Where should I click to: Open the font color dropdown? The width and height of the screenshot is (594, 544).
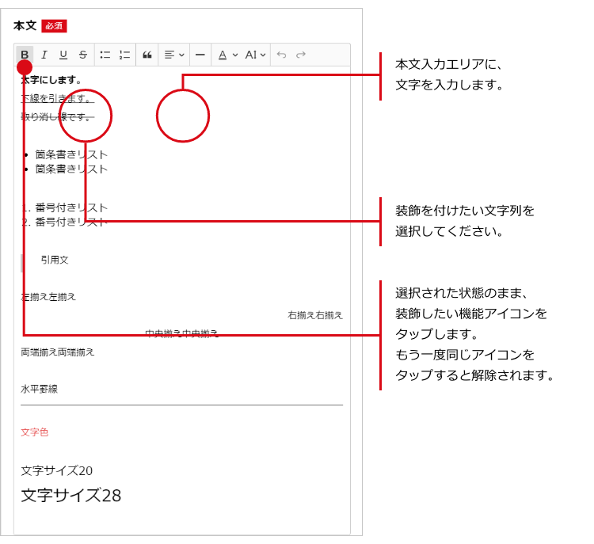[227, 55]
